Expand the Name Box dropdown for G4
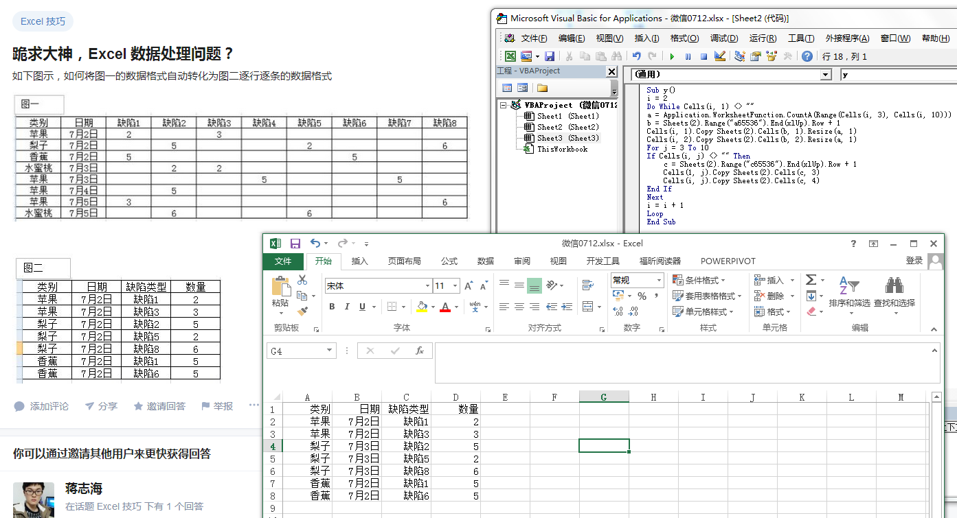Screen dimensions: 957x518 [x=330, y=351]
